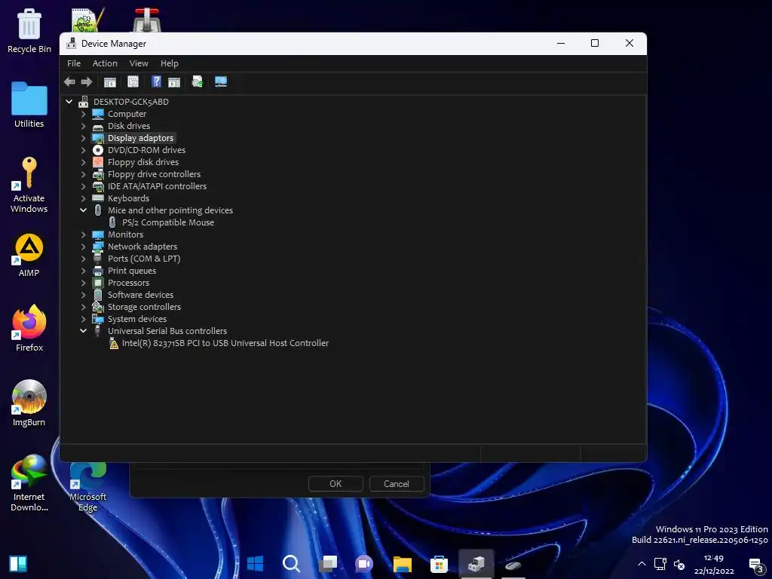The image size is (772, 579).
Task: Select Ports (COM & LPT) category
Action: click(x=144, y=259)
